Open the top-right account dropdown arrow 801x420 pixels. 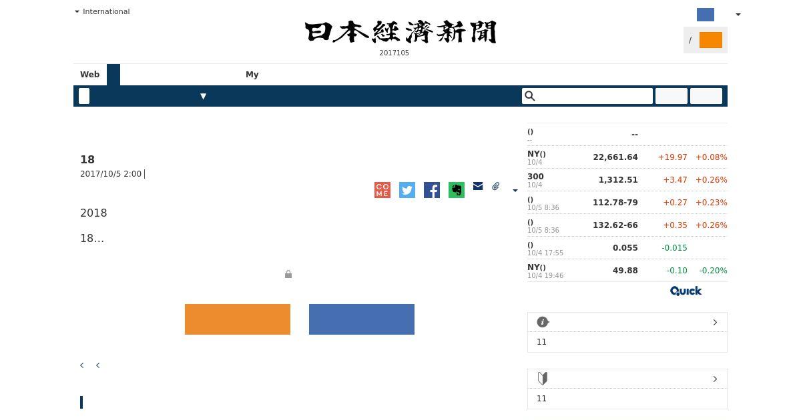click(738, 15)
